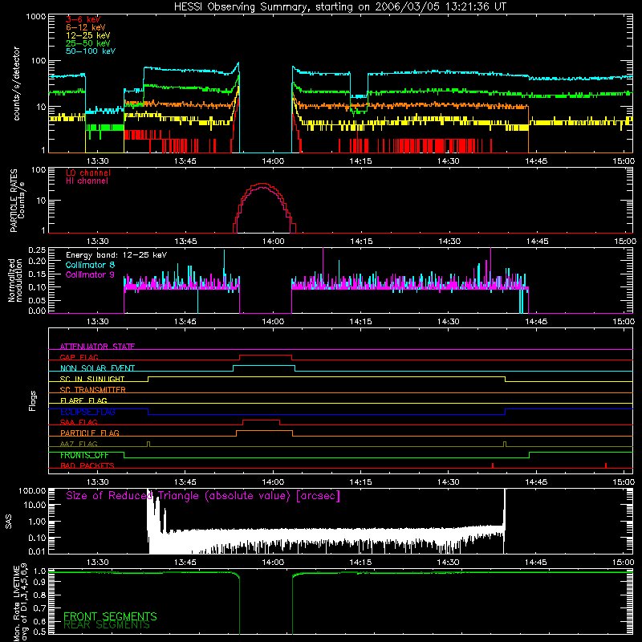Click the NON_SOLAR_EVENT flag label
Screen dimensions: 642x642
pos(97,368)
